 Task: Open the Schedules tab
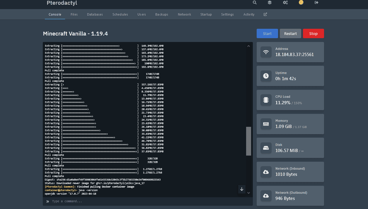click(120, 14)
